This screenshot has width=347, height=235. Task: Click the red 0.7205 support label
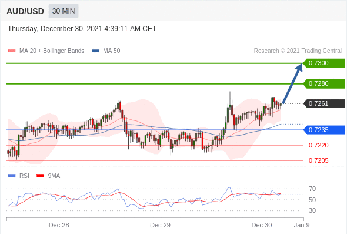(318, 160)
